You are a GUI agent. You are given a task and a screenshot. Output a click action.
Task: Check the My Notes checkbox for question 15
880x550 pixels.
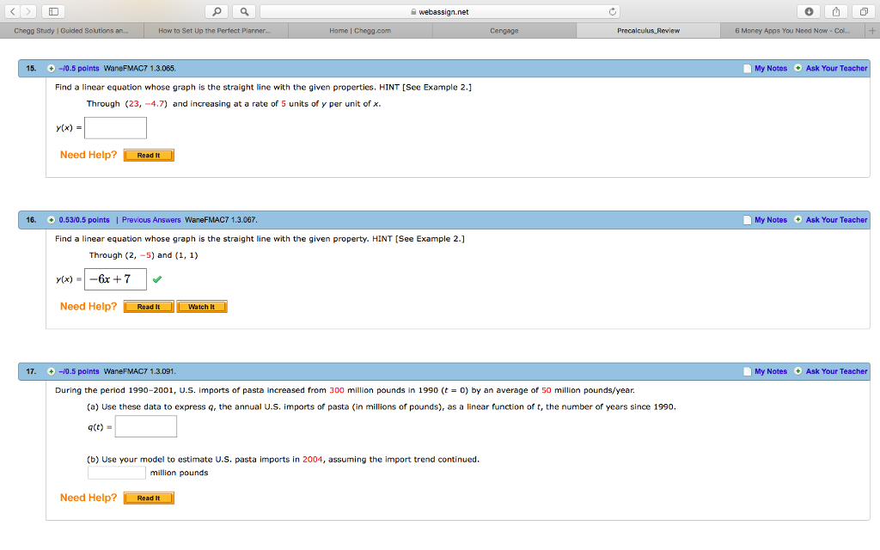click(x=746, y=68)
